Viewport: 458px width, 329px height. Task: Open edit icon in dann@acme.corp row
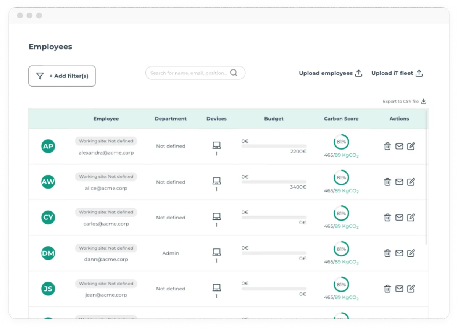point(411,253)
